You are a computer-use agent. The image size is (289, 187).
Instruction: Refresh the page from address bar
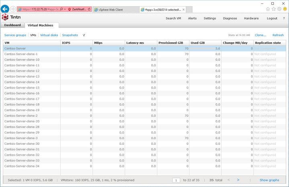[89, 9]
